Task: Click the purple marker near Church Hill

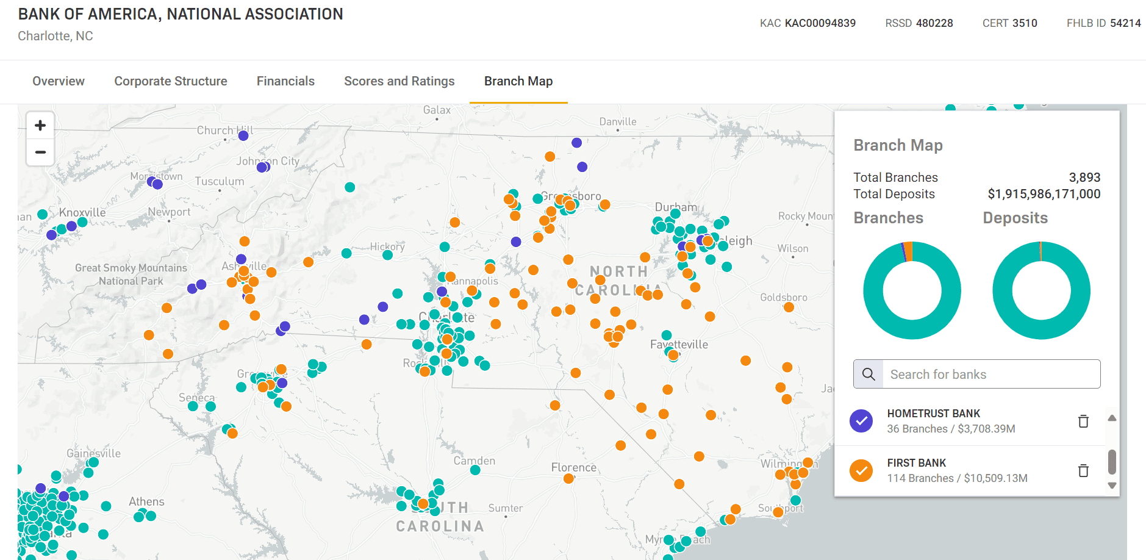Action: click(243, 135)
